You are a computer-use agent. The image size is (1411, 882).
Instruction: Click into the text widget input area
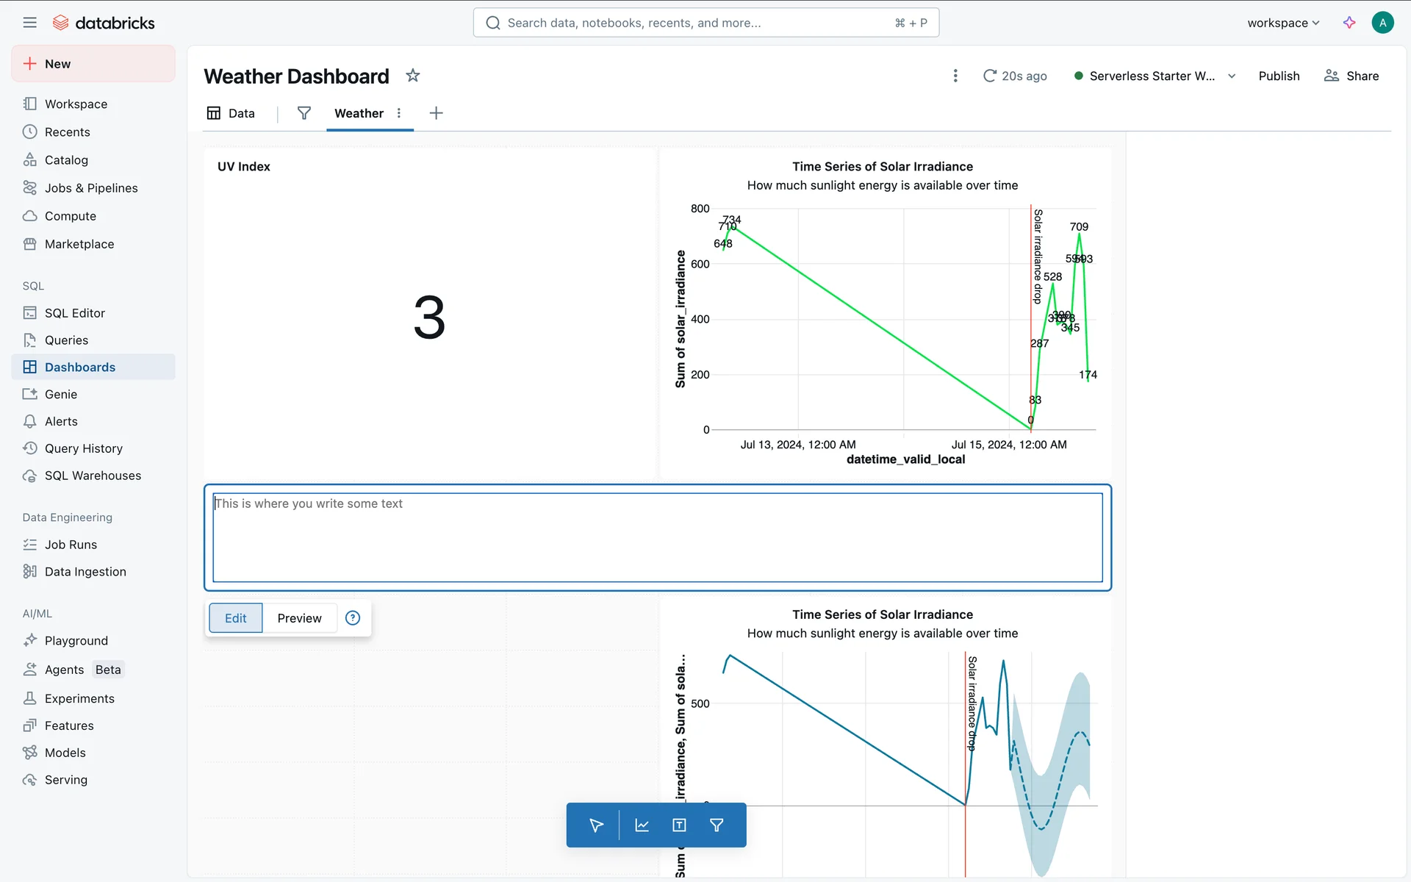(657, 537)
